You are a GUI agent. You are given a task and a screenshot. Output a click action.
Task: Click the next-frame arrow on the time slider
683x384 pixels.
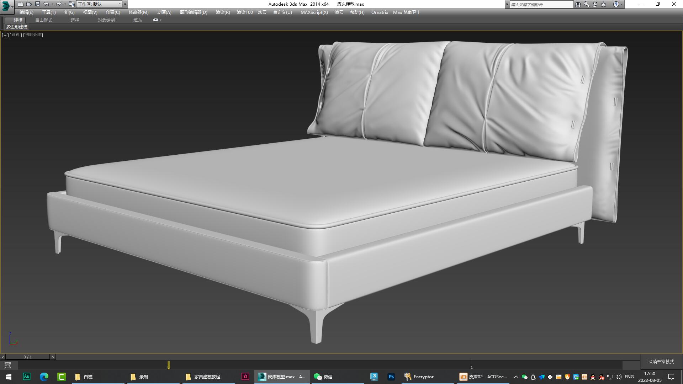coord(53,357)
